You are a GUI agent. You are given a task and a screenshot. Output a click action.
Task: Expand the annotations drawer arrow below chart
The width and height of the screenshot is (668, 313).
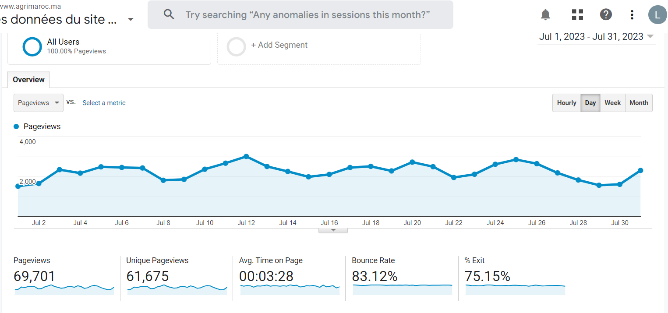(333, 230)
